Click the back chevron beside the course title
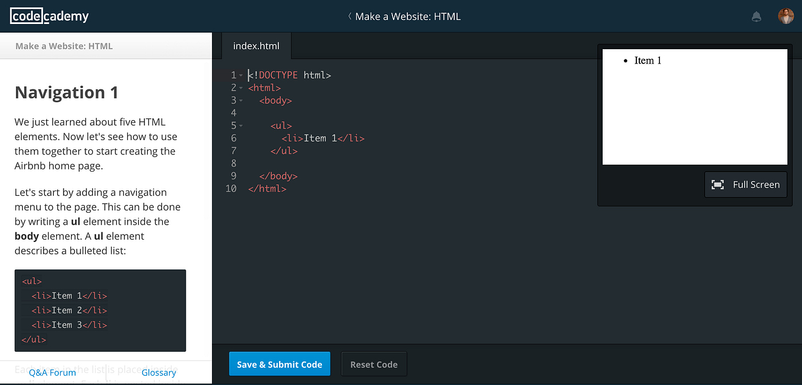 click(x=349, y=17)
